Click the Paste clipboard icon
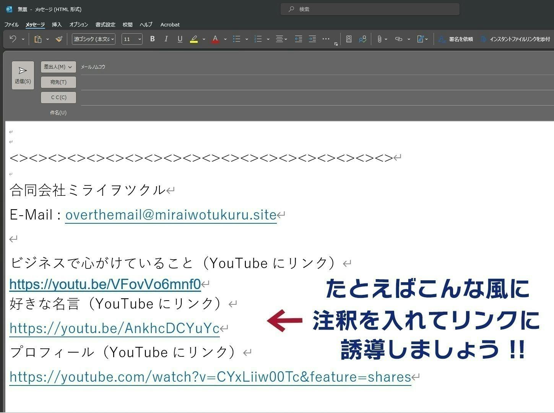The image size is (554, 413). (x=38, y=39)
